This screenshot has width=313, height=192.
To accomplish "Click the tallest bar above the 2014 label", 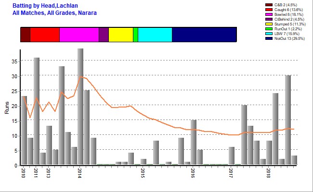I will 80,107.
